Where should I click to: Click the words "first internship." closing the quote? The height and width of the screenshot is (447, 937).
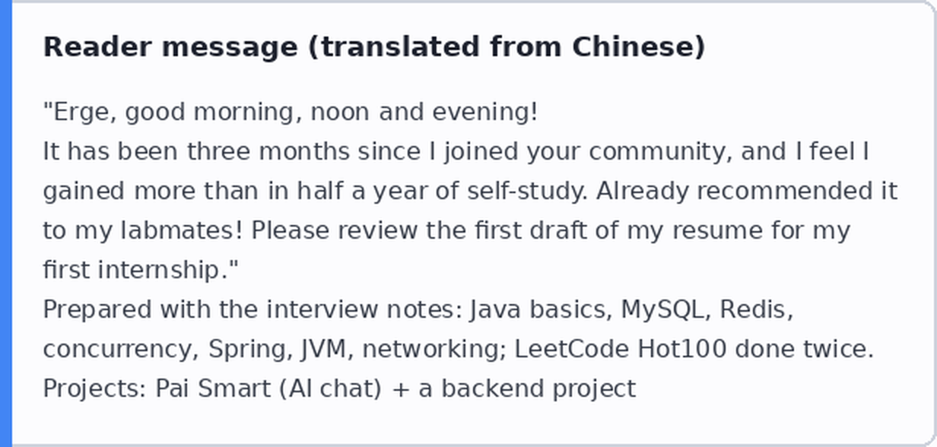[x=141, y=271]
